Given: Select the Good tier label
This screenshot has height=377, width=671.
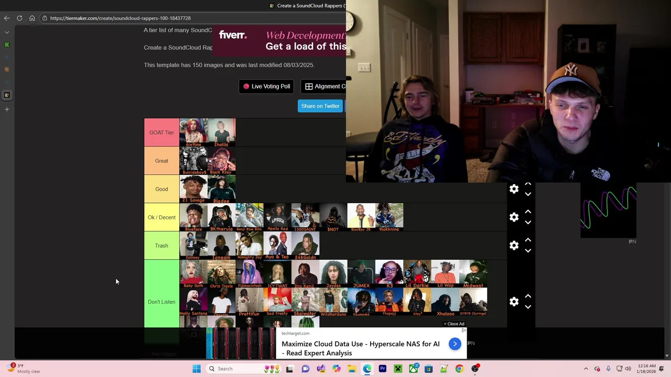Looking at the screenshot, I should click(161, 189).
